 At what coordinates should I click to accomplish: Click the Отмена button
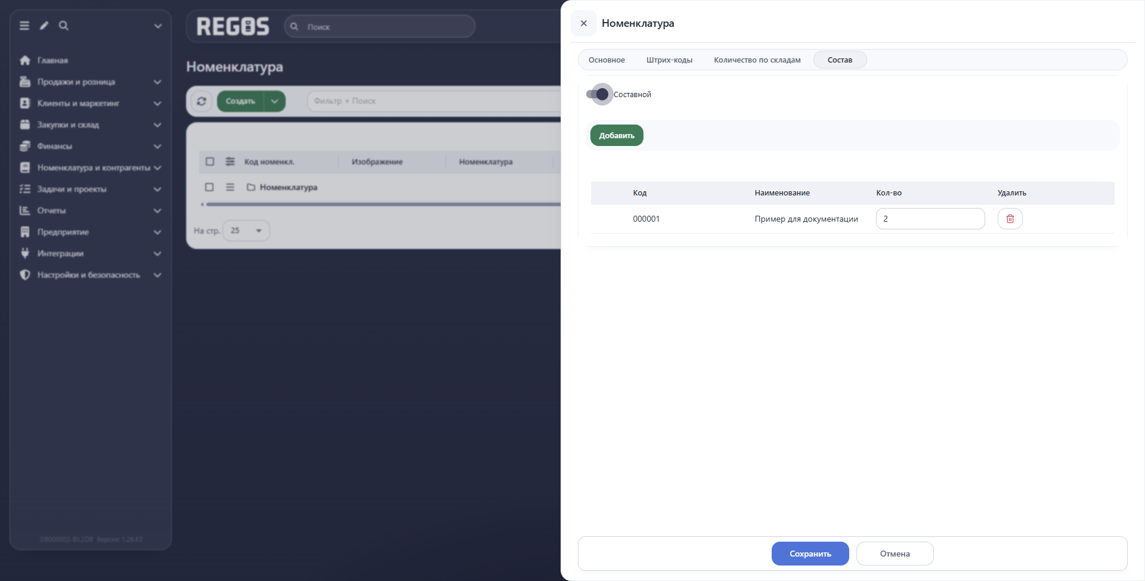click(x=895, y=554)
